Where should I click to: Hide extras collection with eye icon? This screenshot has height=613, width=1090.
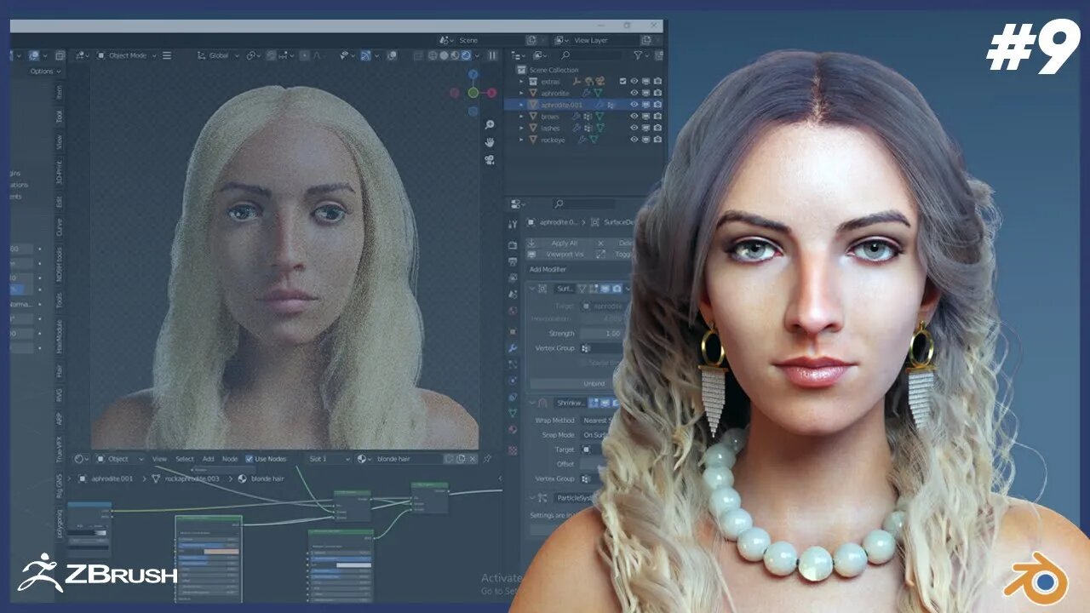coord(634,82)
